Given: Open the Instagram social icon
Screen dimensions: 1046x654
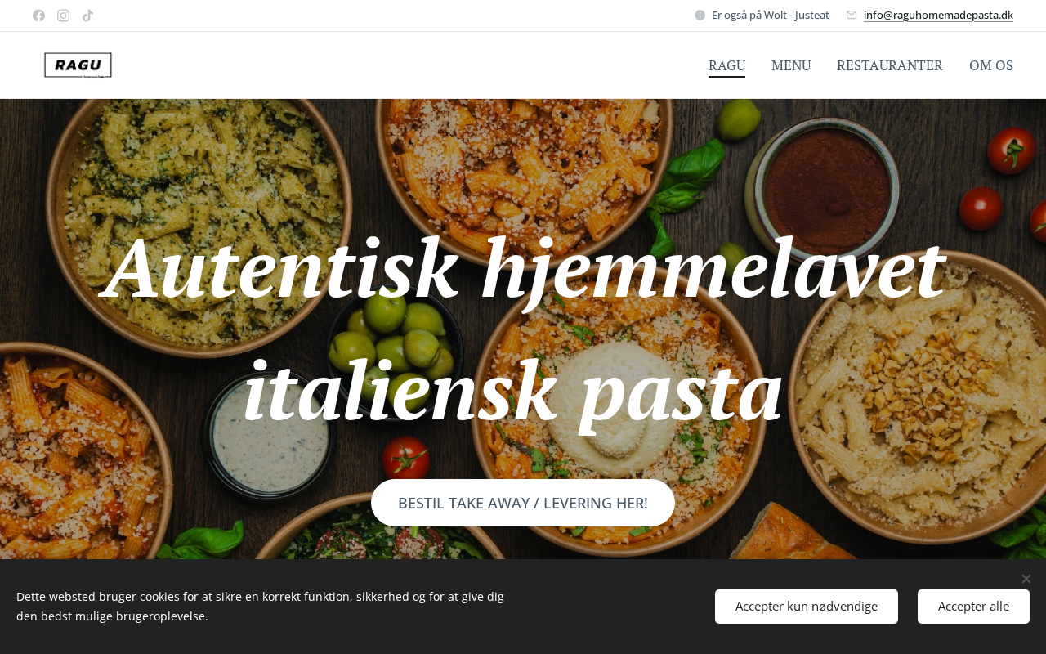Looking at the screenshot, I should point(63,16).
